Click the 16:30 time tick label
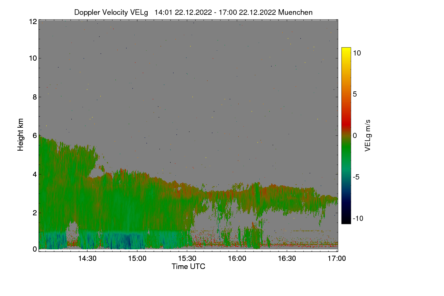444x296 pixels. [287, 259]
